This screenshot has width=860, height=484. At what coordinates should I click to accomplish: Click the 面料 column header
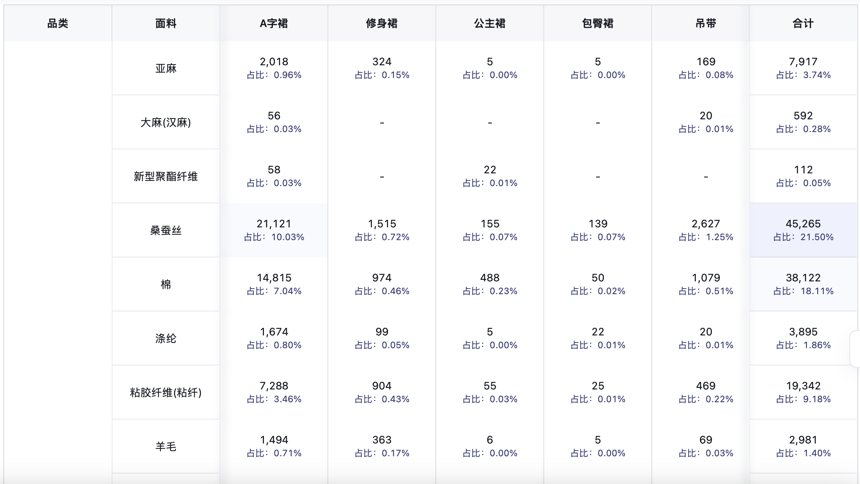point(166,23)
